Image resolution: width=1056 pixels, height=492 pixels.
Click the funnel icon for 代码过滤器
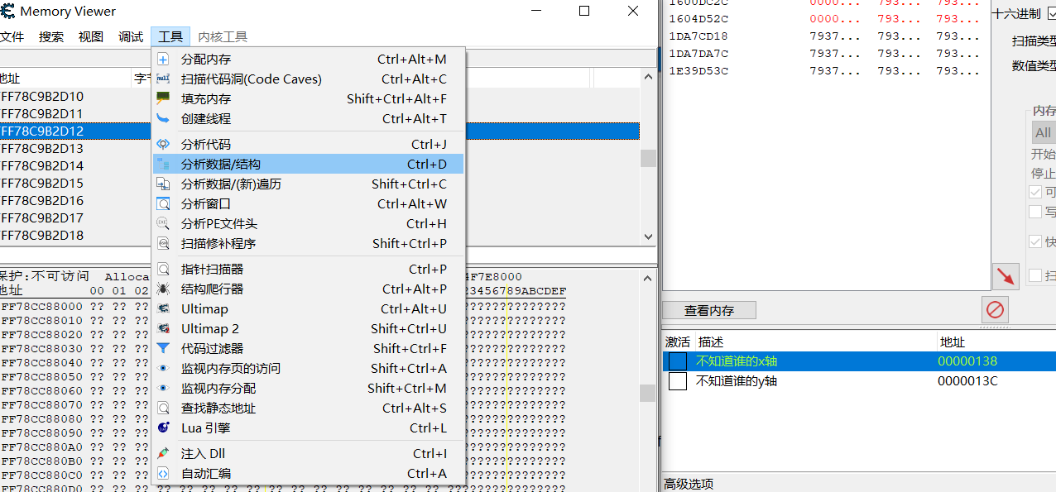(x=163, y=349)
